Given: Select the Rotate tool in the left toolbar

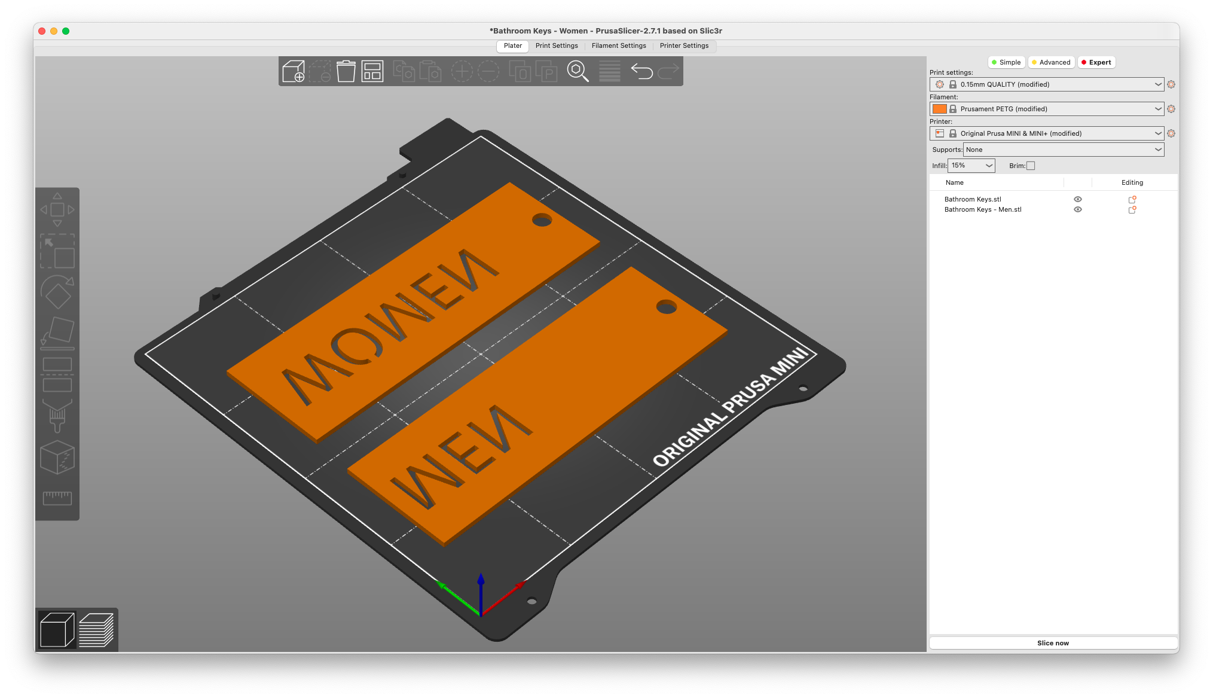Looking at the screenshot, I should (x=57, y=292).
